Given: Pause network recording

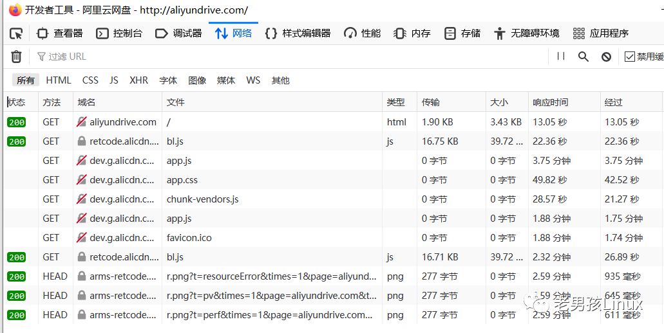Looking at the screenshot, I should coord(562,57).
